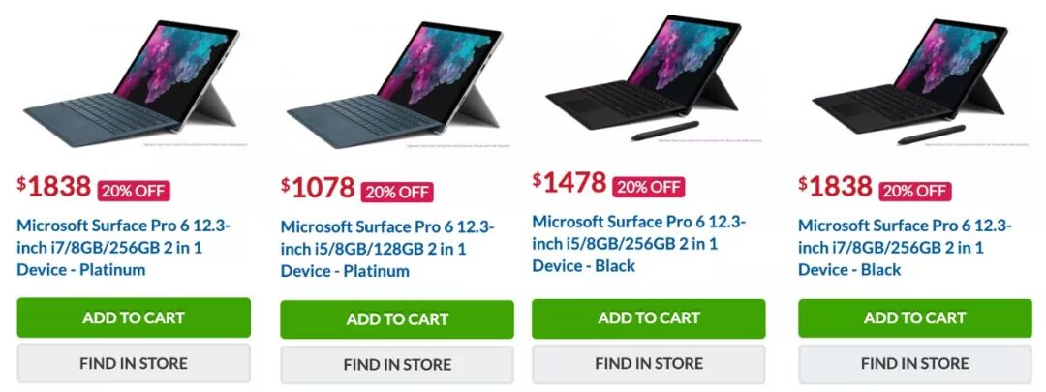
Task: Open i7/8GB/256GB Black product title link
Action: click(906, 247)
